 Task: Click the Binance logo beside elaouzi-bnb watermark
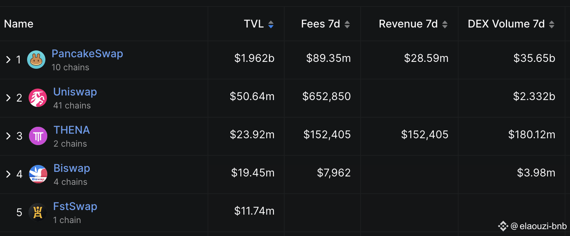503,226
